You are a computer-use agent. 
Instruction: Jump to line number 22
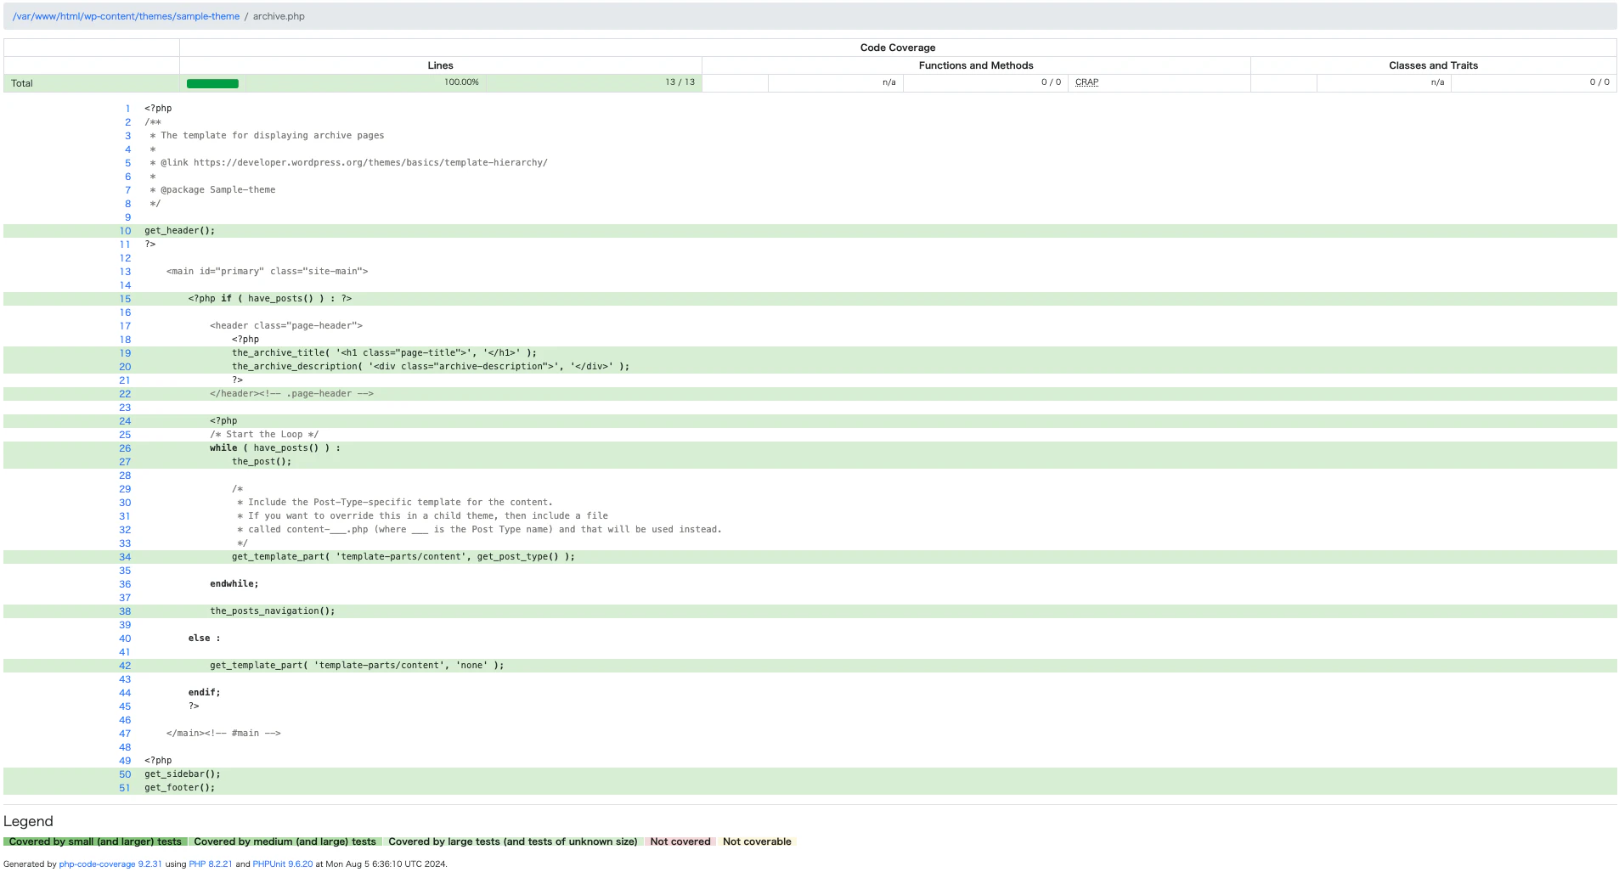point(125,394)
